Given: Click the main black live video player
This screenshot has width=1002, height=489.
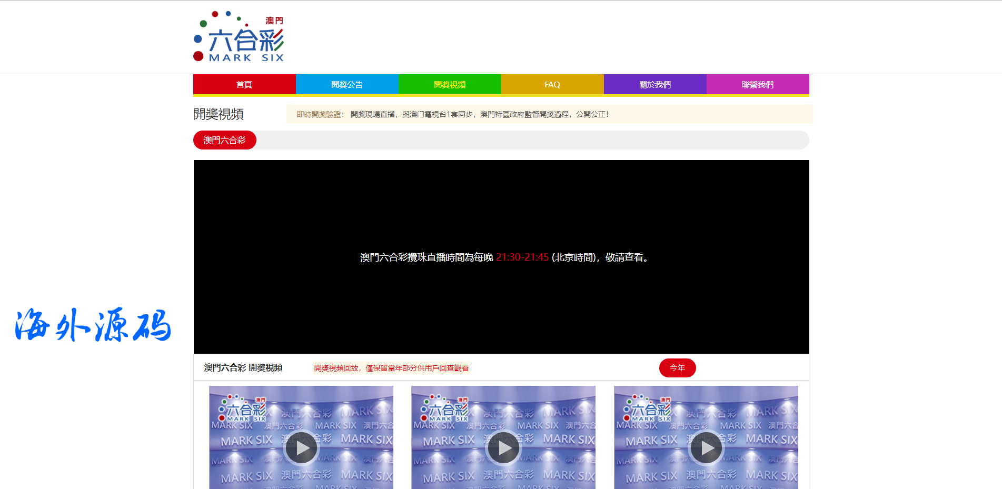Looking at the screenshot, I should [501, 211].
